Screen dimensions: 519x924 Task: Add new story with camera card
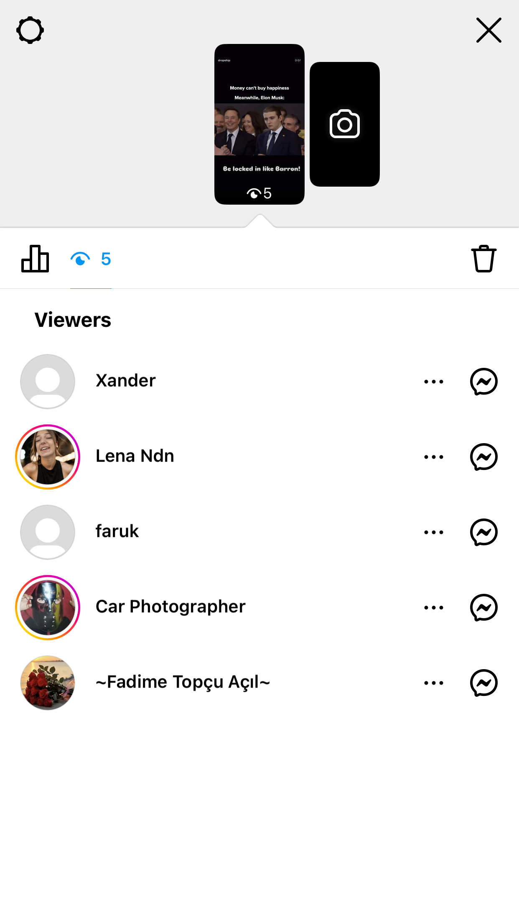point(345,124)
